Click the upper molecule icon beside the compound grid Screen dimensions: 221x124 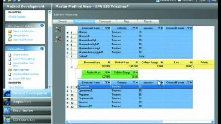tap(58, 29)
